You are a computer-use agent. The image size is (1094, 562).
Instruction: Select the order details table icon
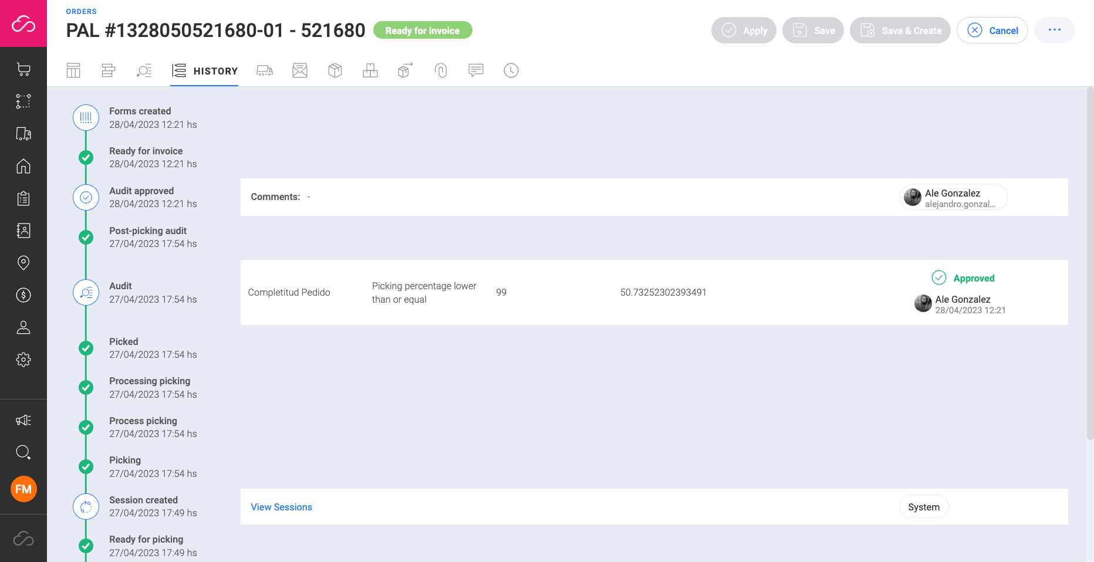[73, 70]
